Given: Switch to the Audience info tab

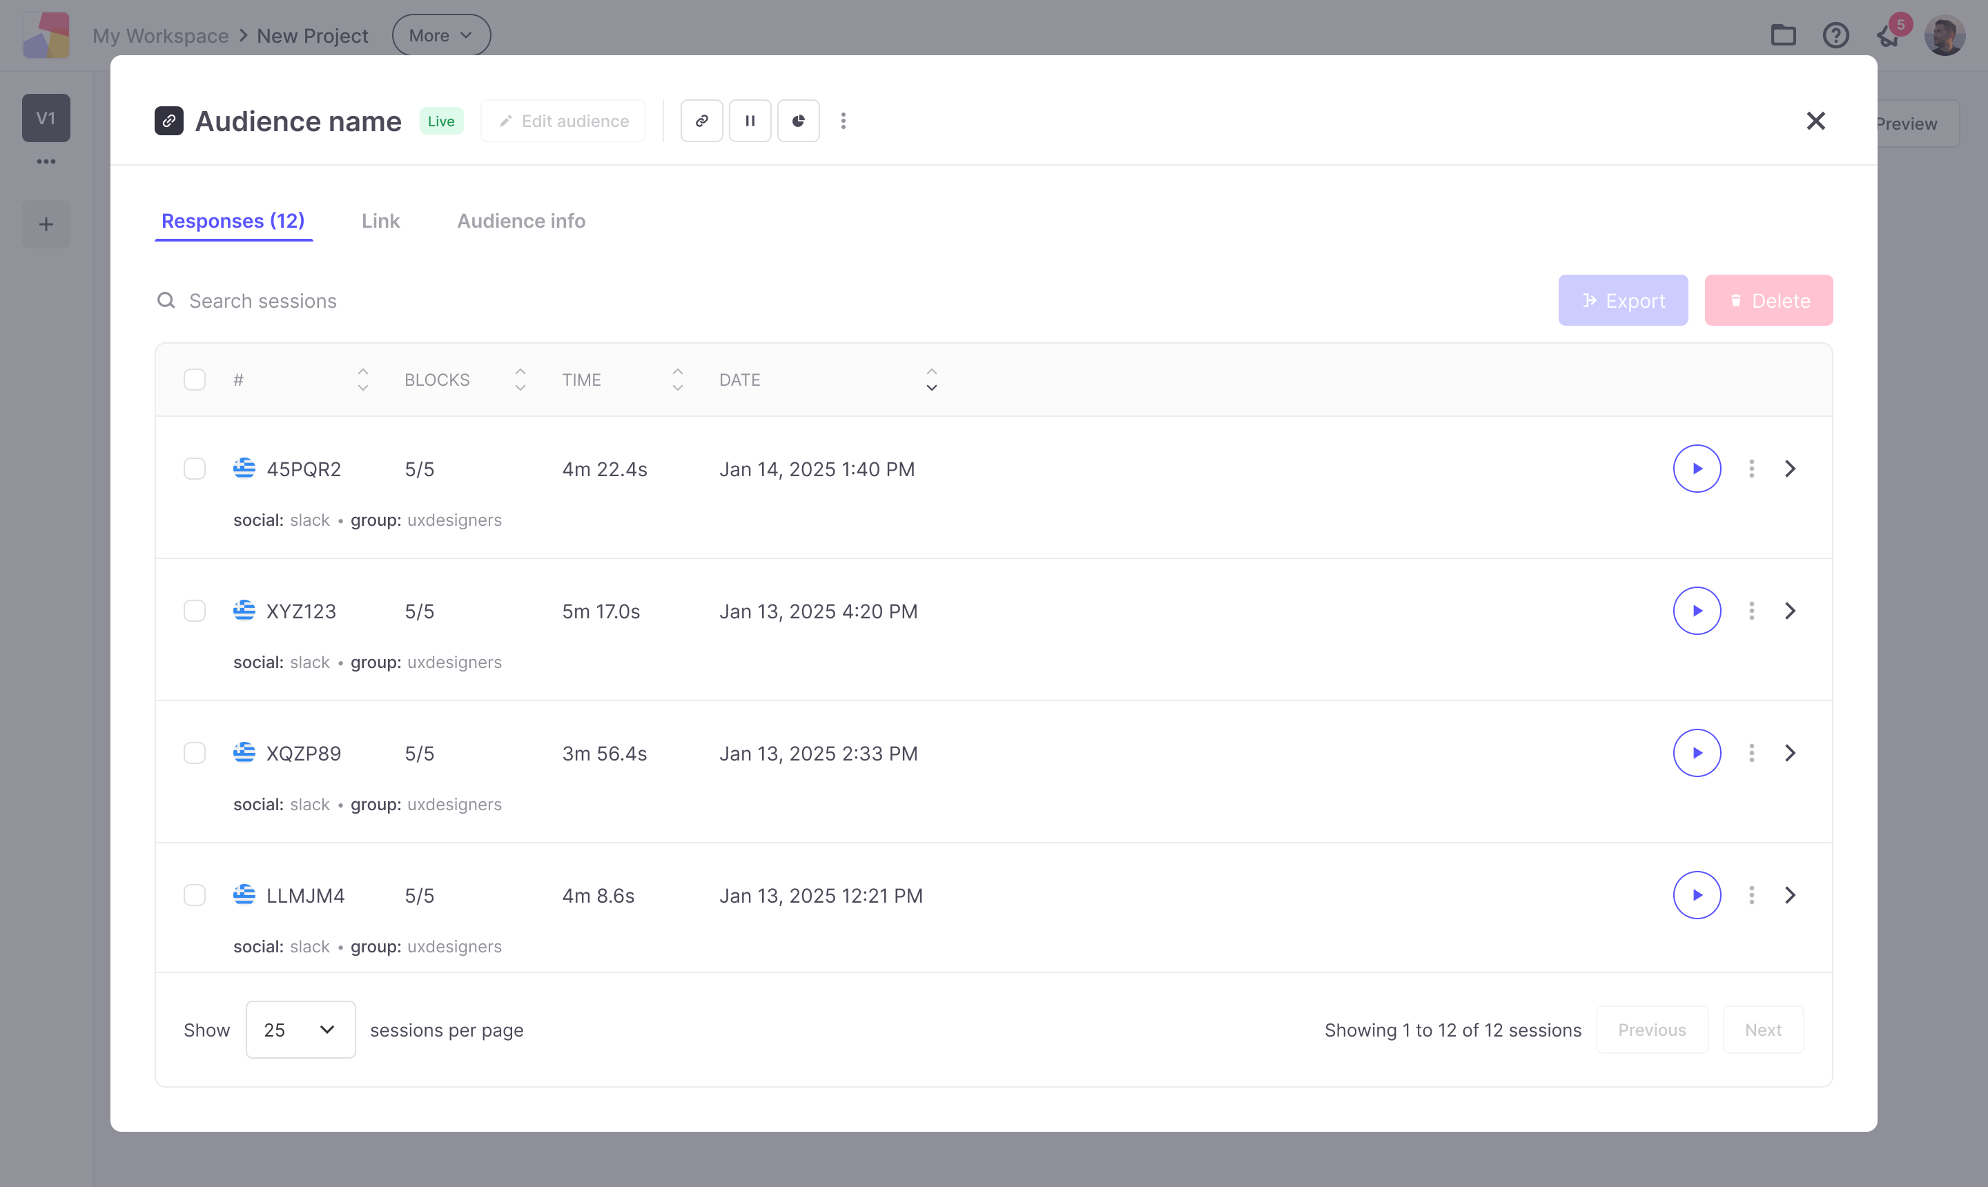Looking at the screenshot, I should pyautogui.click(x=522, y=222).
